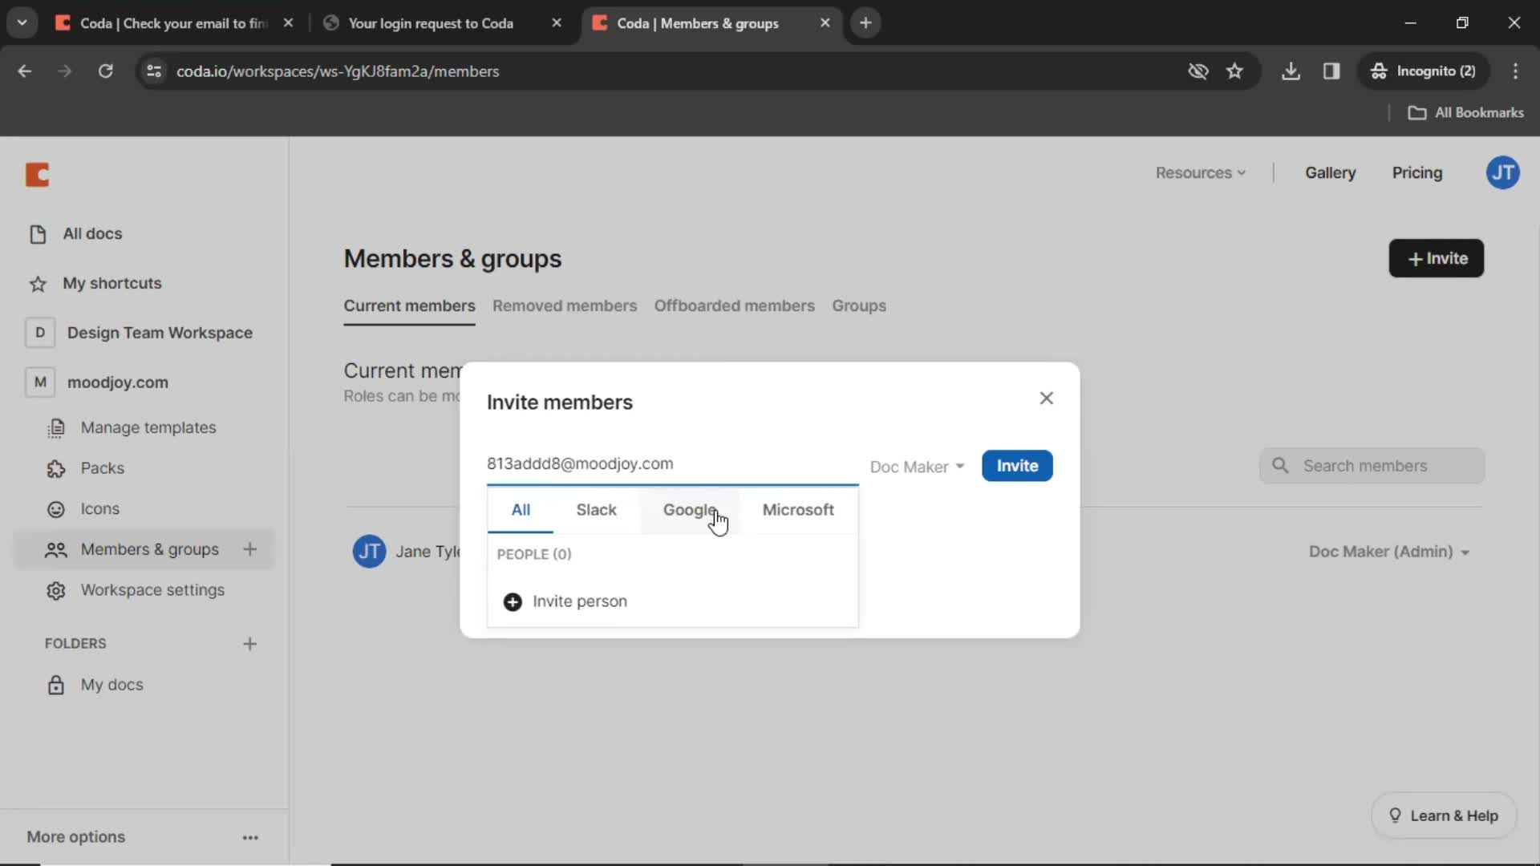Viewport: 1540px width, 866px height.
Task: Bookmark this page with star icon
Action: pyautogui.click(x=1234, y=71)
